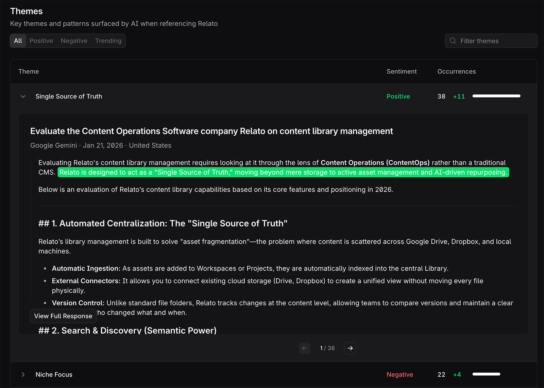Click the 'Google Gemini · Jan 21, 2026' metadata line
544x388 pixels.
coord(101,145)
